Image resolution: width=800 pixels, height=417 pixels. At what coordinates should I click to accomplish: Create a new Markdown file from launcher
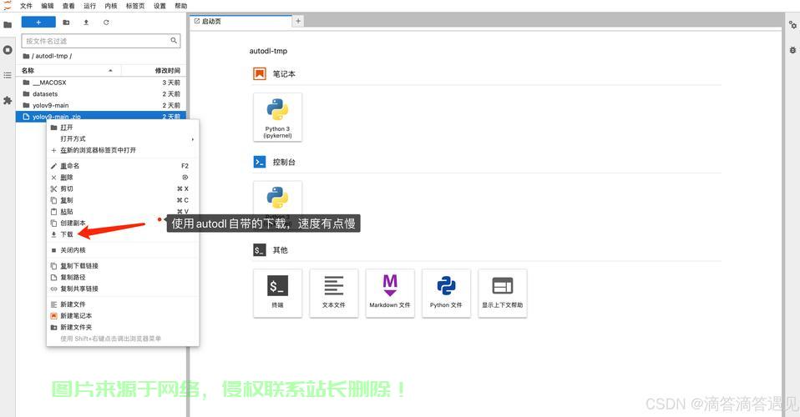tap(390, 292)
